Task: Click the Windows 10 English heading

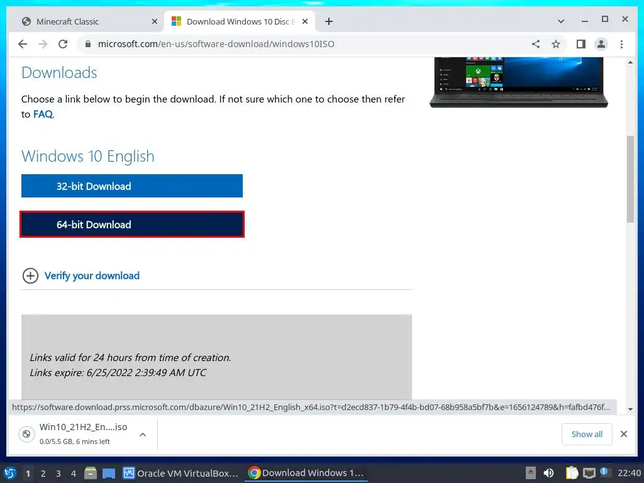Action: click(x=88, y=156)
